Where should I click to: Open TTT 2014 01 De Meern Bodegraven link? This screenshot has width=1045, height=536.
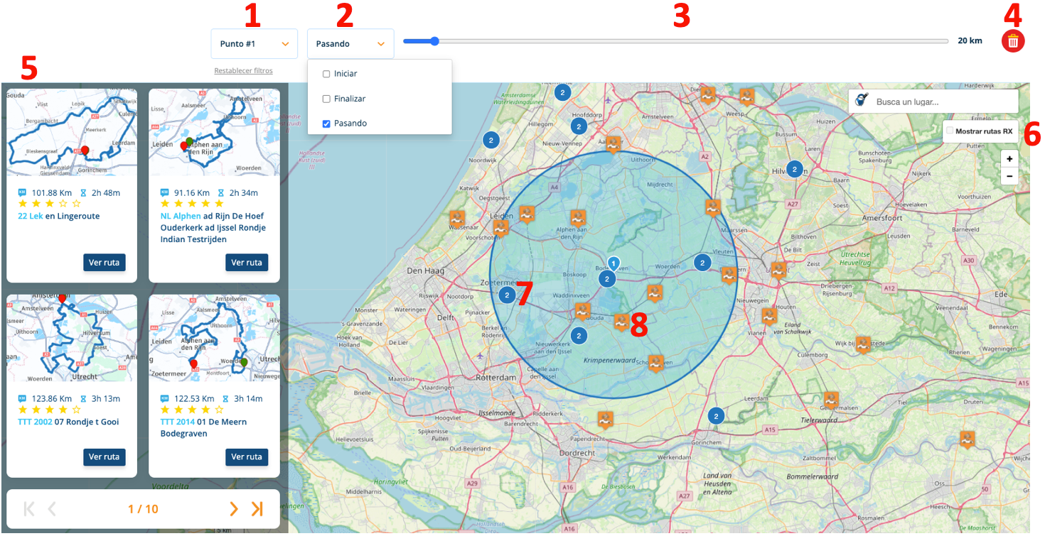coord(203,427)
